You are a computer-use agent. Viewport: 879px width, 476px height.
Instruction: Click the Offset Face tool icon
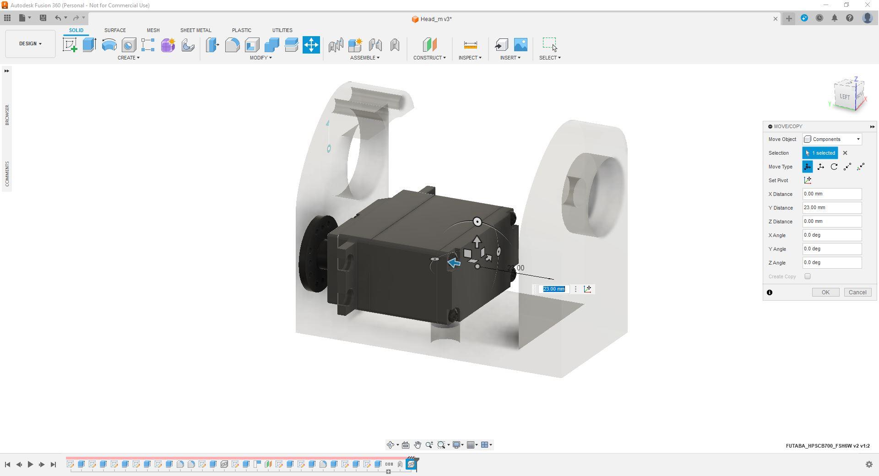pyautogui.click(x=291, y=45)
